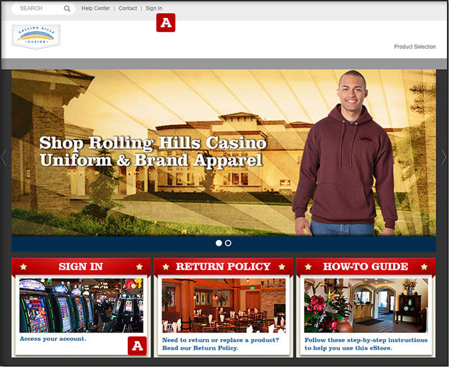Advance carousel with right arrow

point(444,157)
